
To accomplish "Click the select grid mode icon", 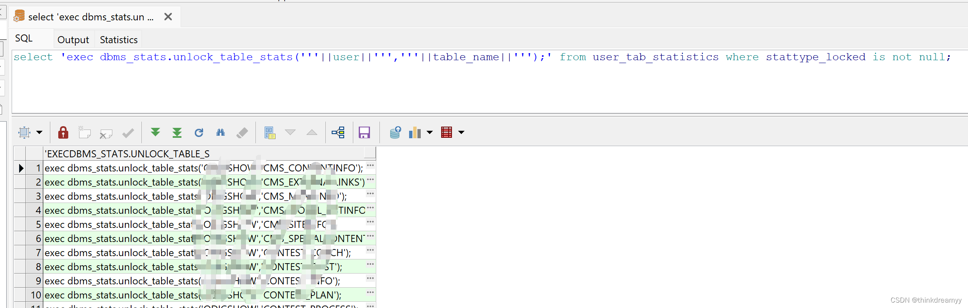I will 24,132.
